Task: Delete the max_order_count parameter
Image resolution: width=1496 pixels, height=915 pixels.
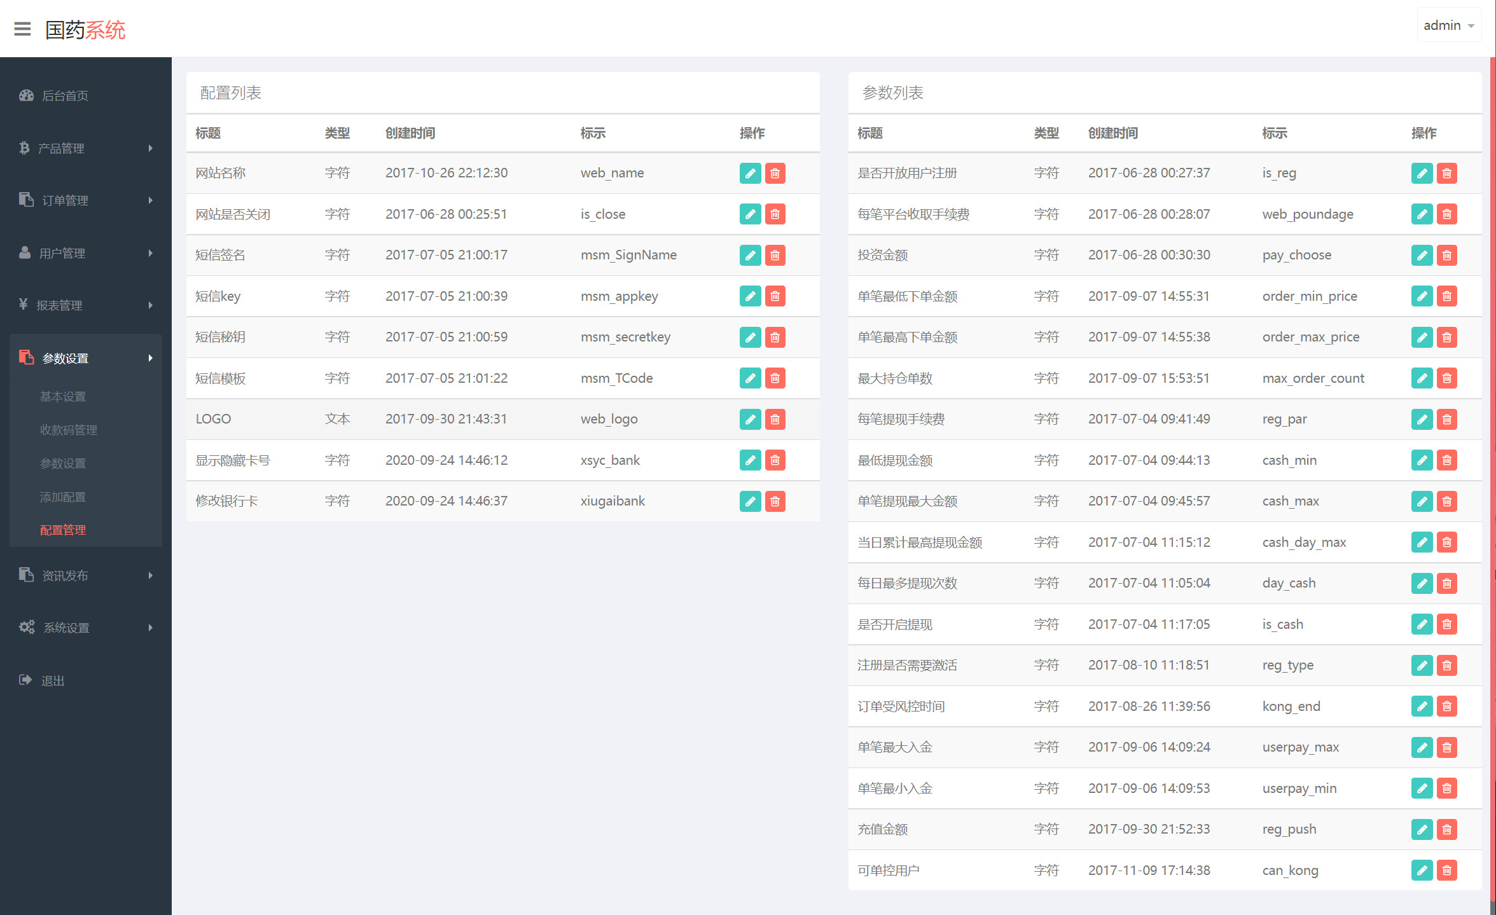Action: (1447, 378)
